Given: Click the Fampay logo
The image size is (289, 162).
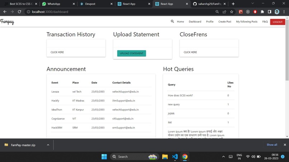Looking at the screenshot, I should click(x=7, y=22).
